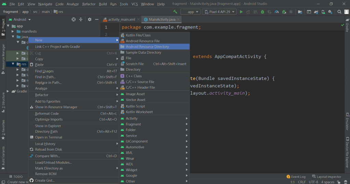Image resolution: width=350 pixels, height=184 pixels.
Task: Open Event Log in status bar
Action: (x=296, y=177)
